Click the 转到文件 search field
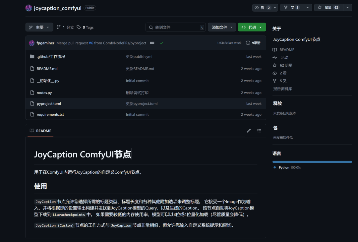 pos(175,27)
